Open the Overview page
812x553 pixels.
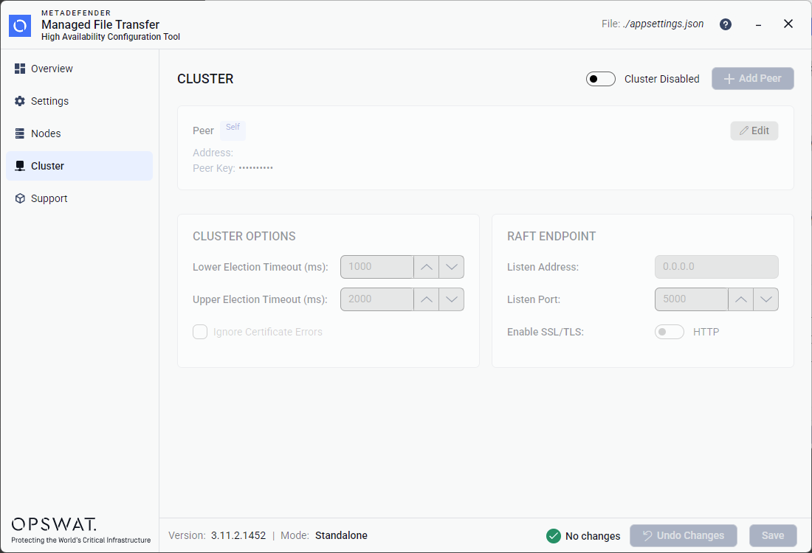79,69
